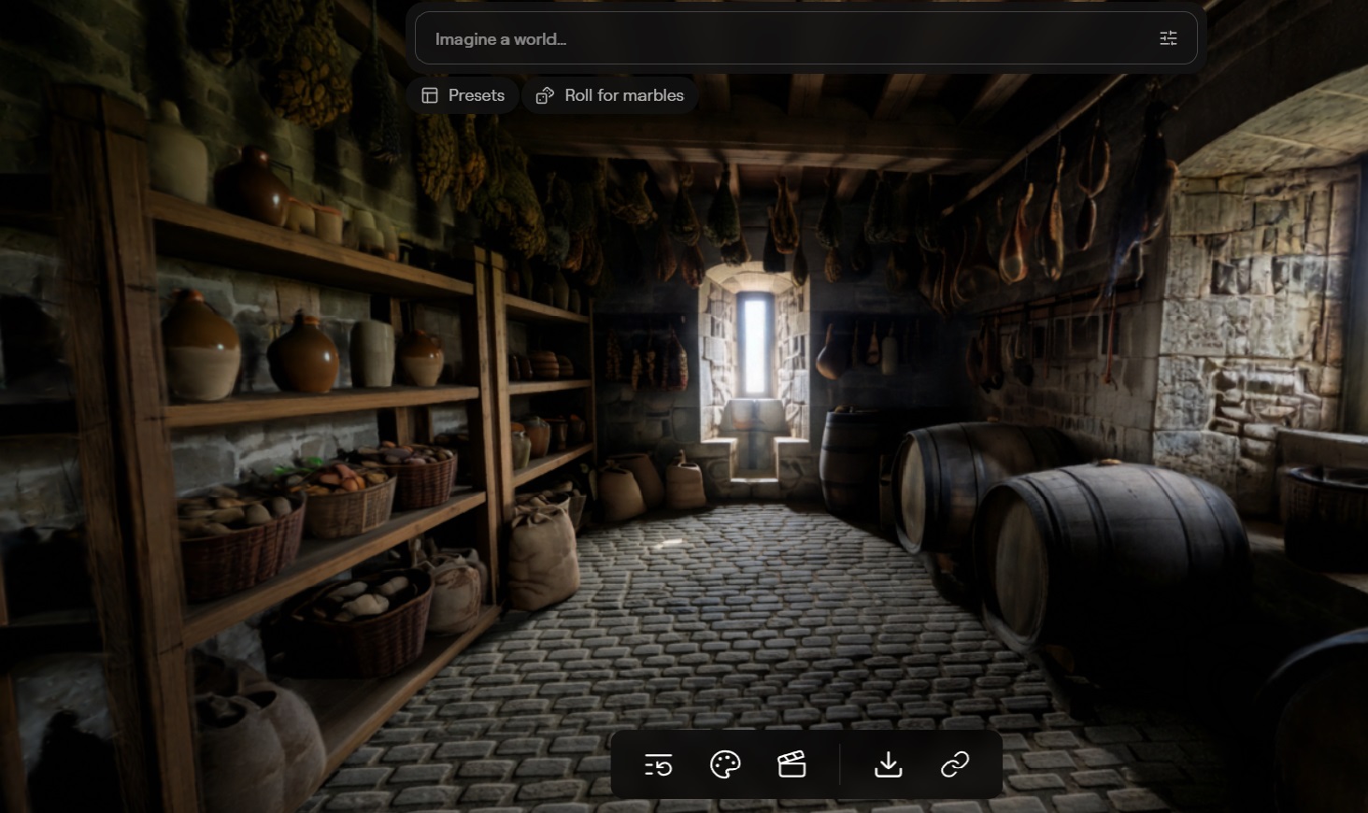Screen dimensions: 1368x813
Task: Click the narrow bright window in the scene
Action: [x=754, y=344]
